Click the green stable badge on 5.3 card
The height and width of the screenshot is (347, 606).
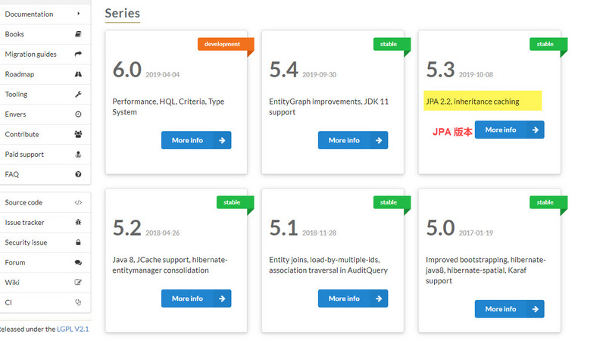click(x=548, y=44)
